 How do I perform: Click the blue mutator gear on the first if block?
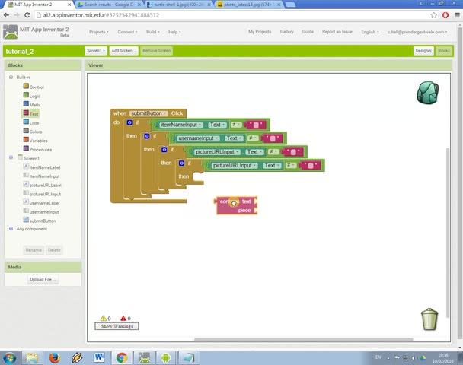(x=129, y=122)
